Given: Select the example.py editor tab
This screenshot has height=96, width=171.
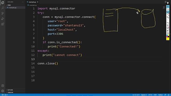Looking at the screenshot, I should tap(32, 2).
